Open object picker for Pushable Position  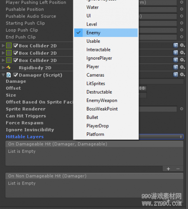(x=181, y=9)
